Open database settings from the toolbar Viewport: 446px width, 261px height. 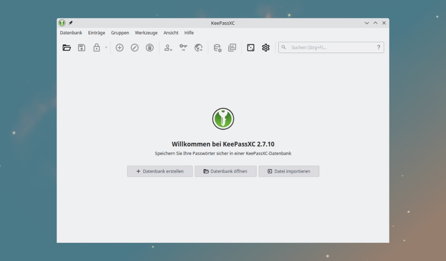coord(217,48)
